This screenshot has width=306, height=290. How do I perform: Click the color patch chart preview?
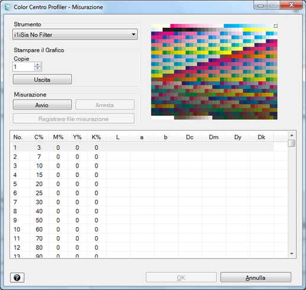(x=214, y=72)
